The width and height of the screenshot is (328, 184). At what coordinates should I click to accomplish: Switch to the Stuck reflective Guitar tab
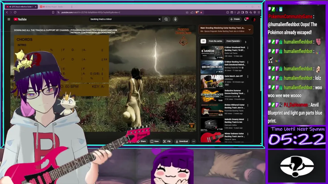pos(22,7)
